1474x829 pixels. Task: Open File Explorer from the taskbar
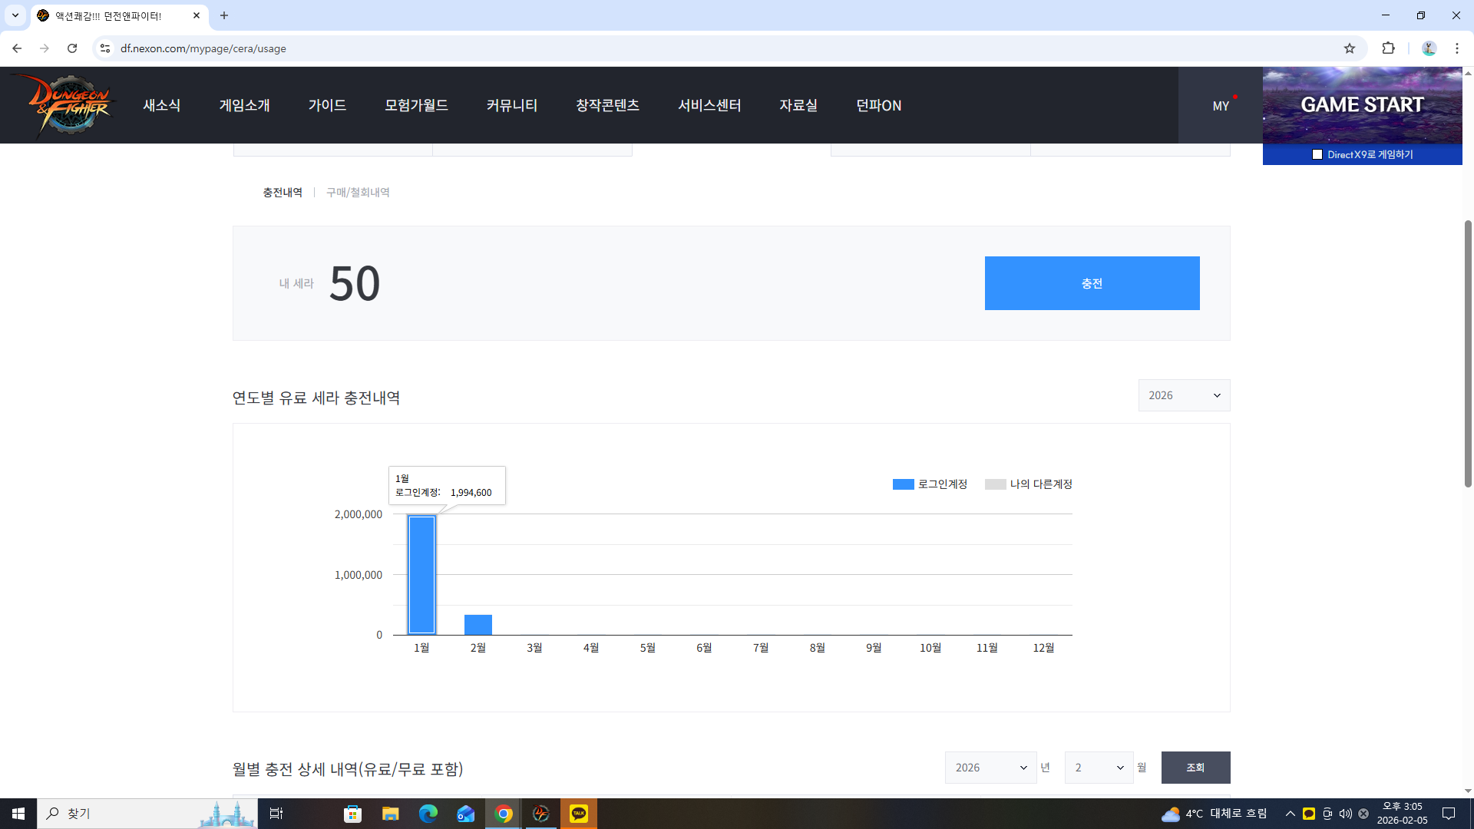390,814
